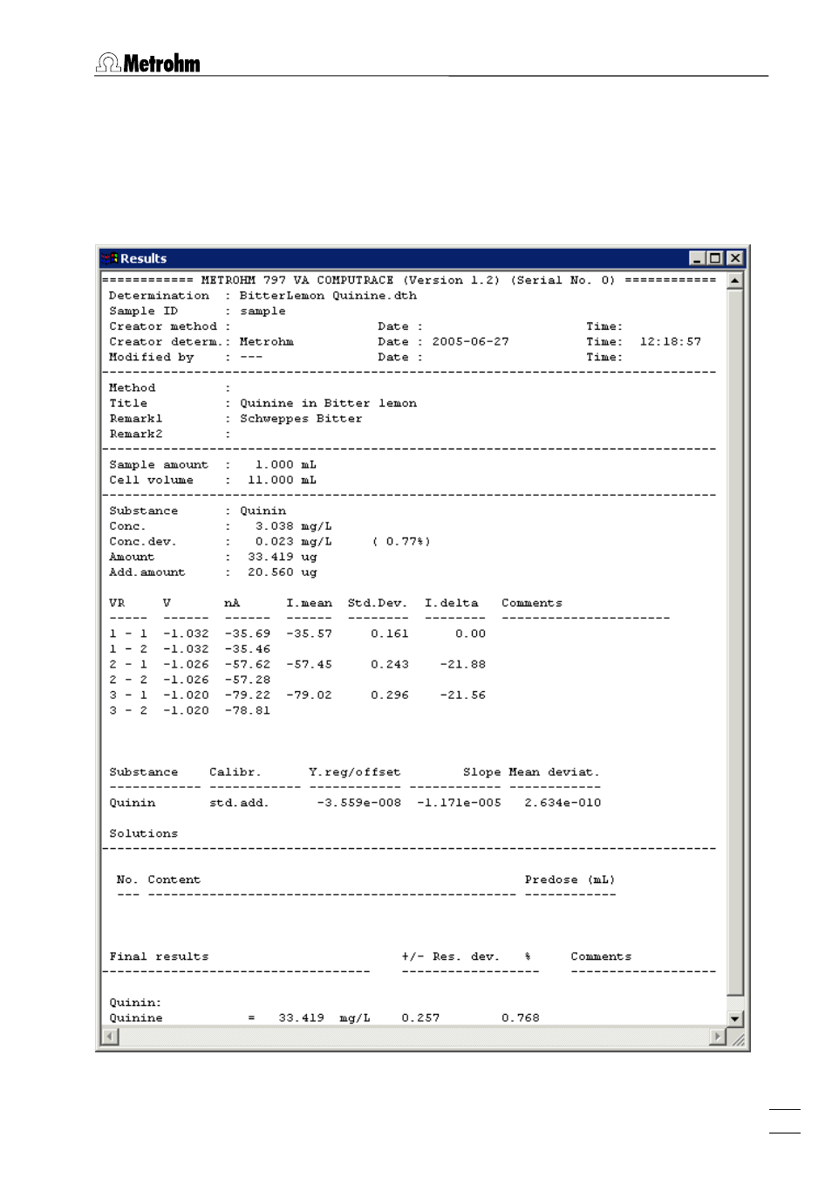Image resolution: width=832 pixels, height=1178 pixels.
Task: Click the window resize grip corner
Action: click(x=738, y=1038)
